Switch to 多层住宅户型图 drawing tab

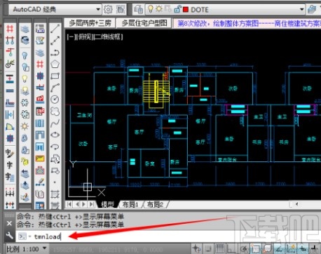tap(144, 23)
